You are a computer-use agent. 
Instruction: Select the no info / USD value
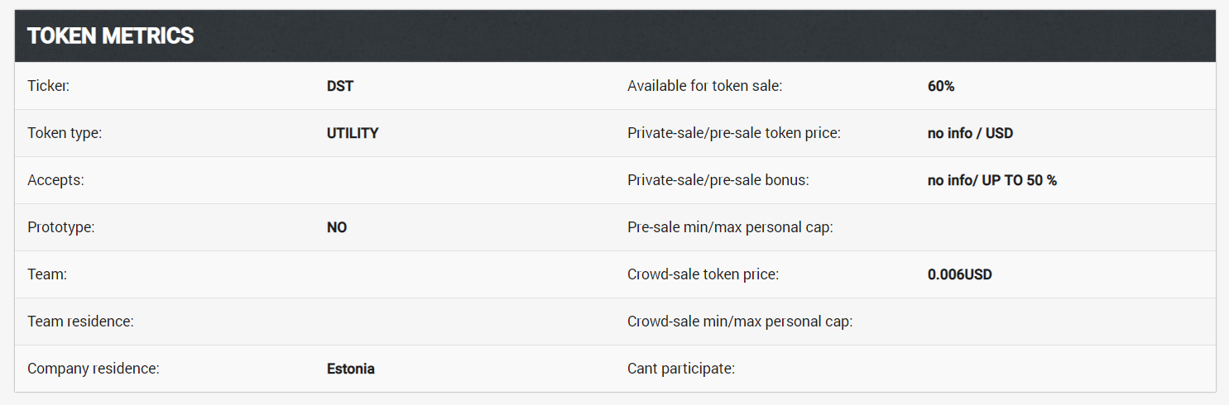click(x=970, y=133)
